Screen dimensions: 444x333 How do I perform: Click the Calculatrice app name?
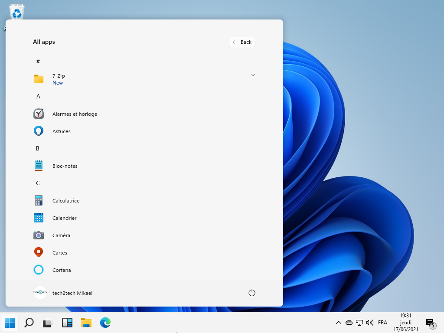click(x=66, y=201)
